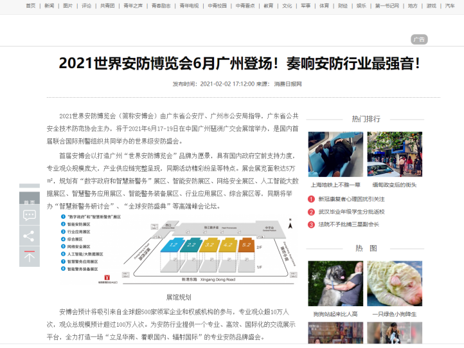Click the red Y logo under the legend

[107, 277]
